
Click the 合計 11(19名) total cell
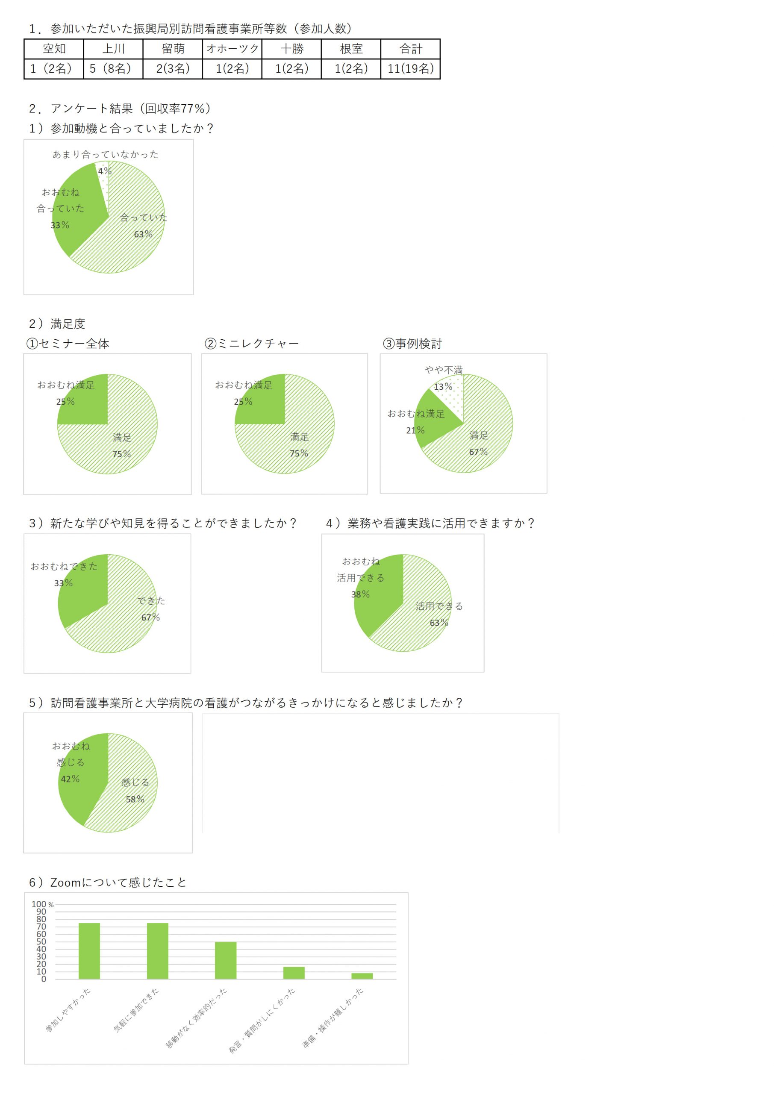(410, 69)
